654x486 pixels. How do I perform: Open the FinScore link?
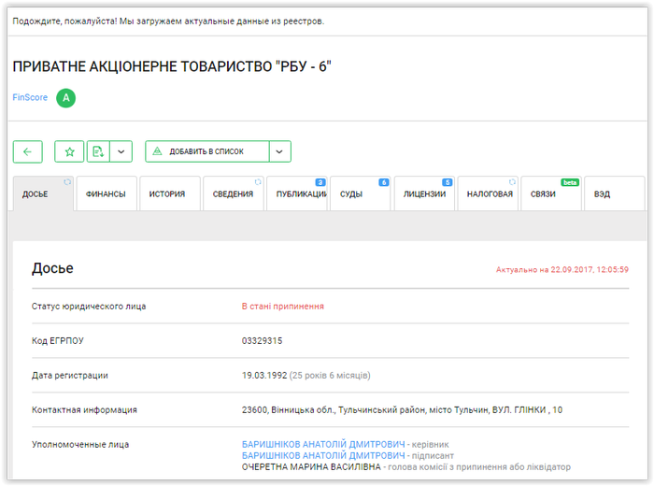click(x=30, y=97)
